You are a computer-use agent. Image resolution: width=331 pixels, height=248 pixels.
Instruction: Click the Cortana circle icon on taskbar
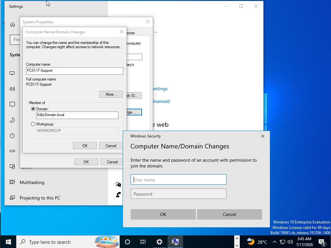pyautogui.click(x=127, y=242)
